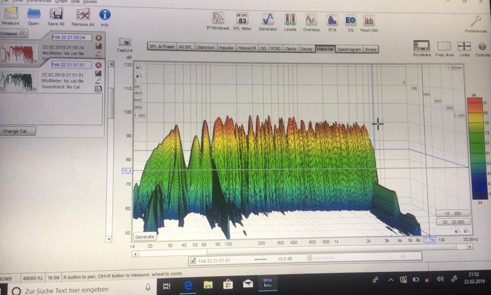
Task: Open the RTA analyzer
Action: tap(332, 21)
